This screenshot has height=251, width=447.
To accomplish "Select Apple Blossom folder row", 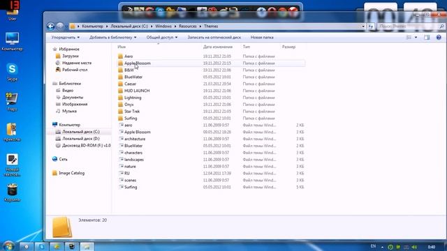I will pos(211,63).
